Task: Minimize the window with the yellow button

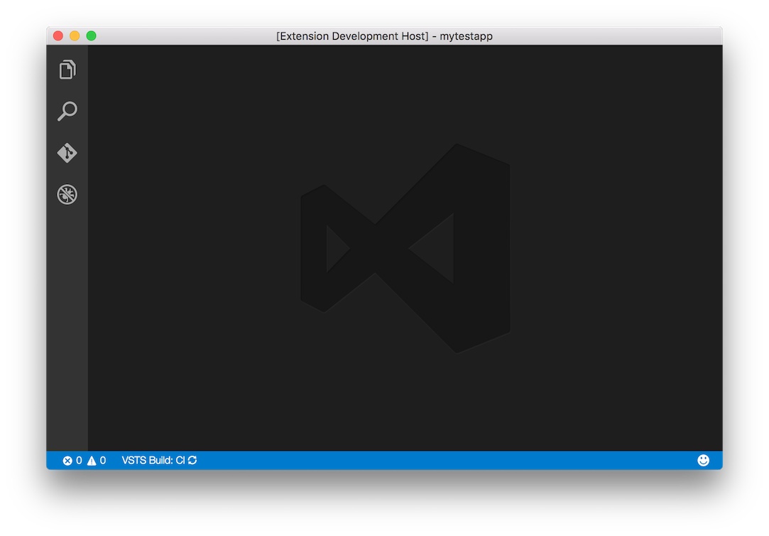Action: pyautogui.click(x=75, y=36)
